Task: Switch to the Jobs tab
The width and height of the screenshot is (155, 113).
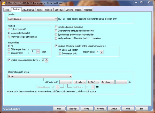Action: click(x=7, y=10)
